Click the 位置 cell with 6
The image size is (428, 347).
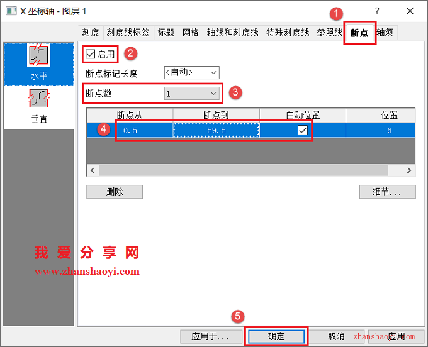[x=381, y=130]
